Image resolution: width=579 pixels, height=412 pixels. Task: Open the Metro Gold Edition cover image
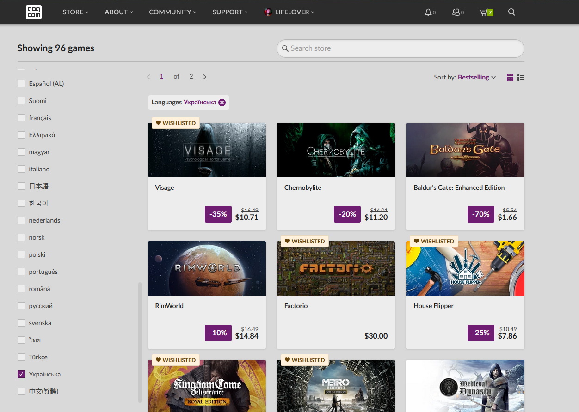tap(336, 386)
